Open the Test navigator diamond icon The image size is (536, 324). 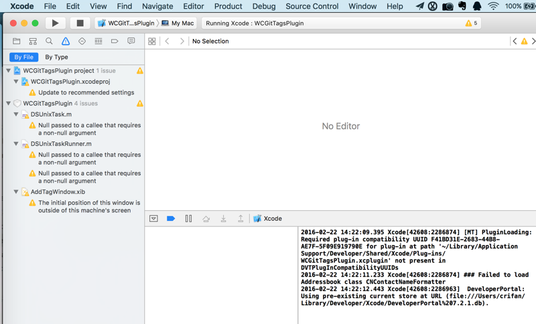coord(82,42)
